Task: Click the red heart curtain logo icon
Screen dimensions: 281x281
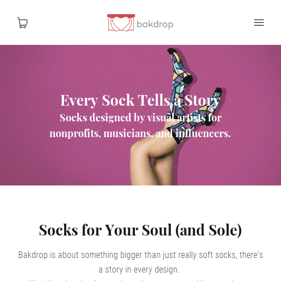Action: (121, 22)
